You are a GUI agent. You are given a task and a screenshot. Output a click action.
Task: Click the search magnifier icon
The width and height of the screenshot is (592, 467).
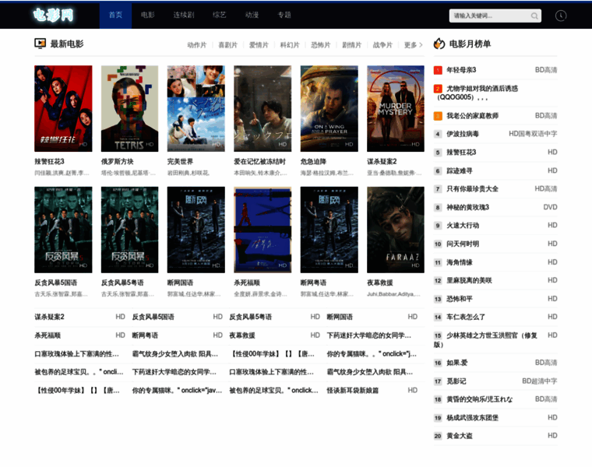point(534,16)
